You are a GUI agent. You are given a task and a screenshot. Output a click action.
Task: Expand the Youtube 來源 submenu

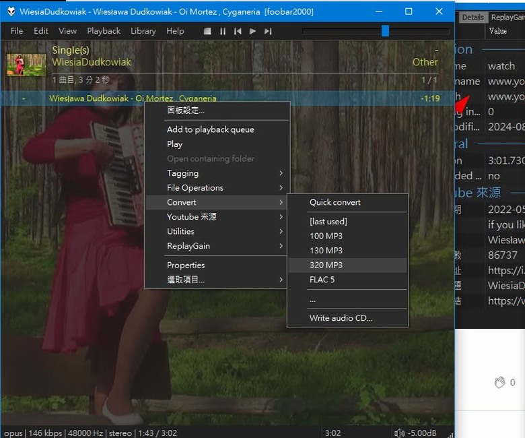pos(217,217)
